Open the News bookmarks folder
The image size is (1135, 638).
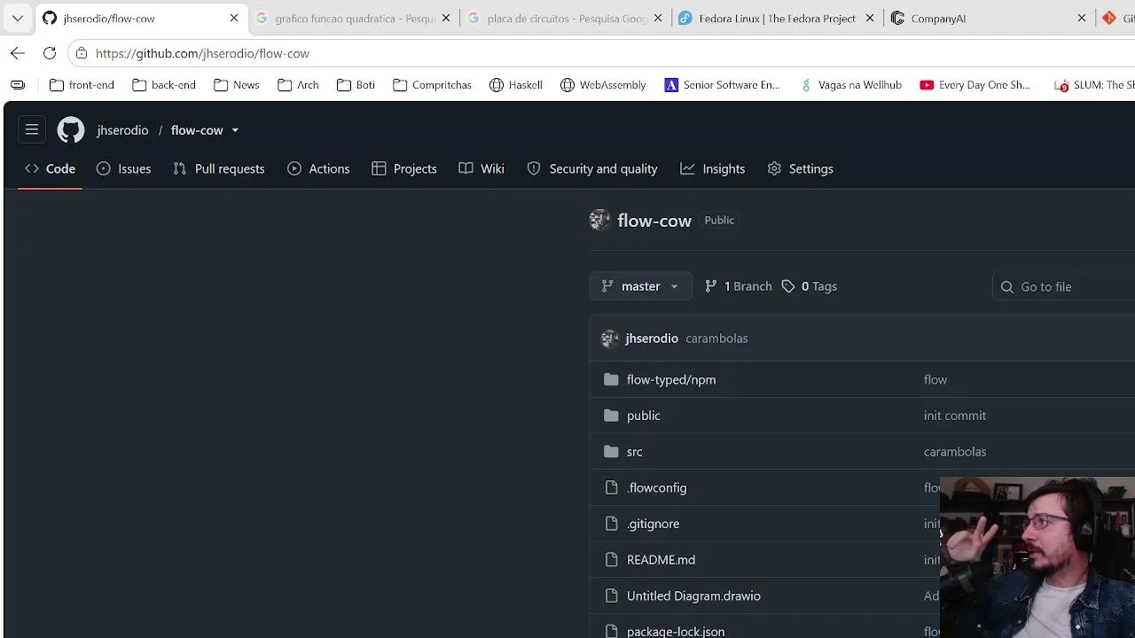[x=237, y=85]
